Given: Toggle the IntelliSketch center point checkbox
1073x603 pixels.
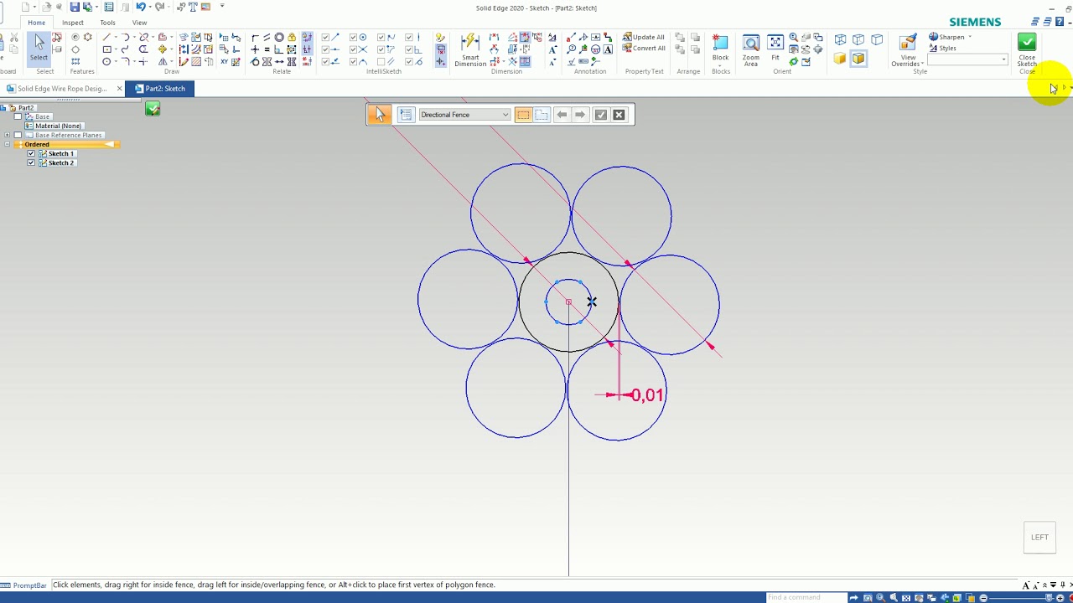Looking at the screenshot, I should point(353,38).
